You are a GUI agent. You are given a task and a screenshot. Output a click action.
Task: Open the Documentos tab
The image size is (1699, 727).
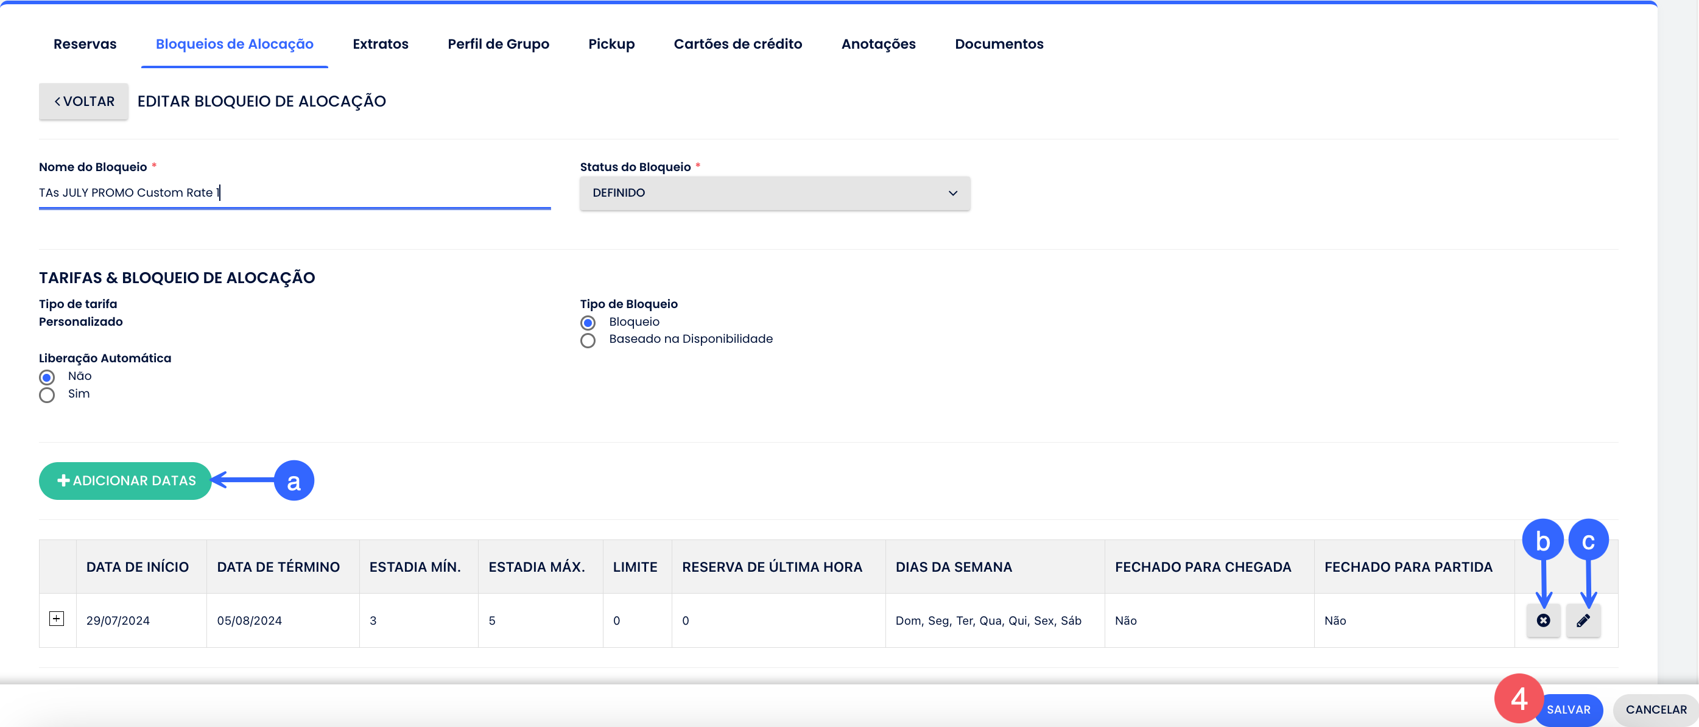click(999, 44)
